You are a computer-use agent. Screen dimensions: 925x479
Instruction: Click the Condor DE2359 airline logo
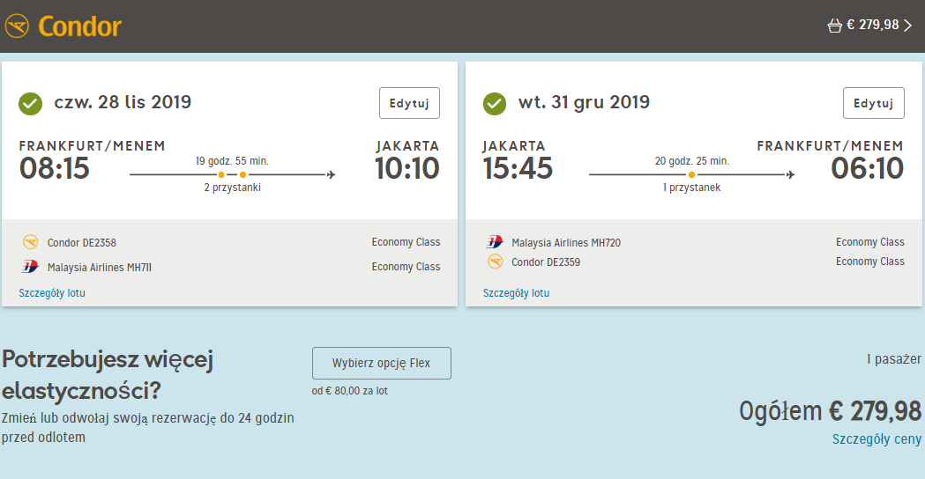coord(495,261)
